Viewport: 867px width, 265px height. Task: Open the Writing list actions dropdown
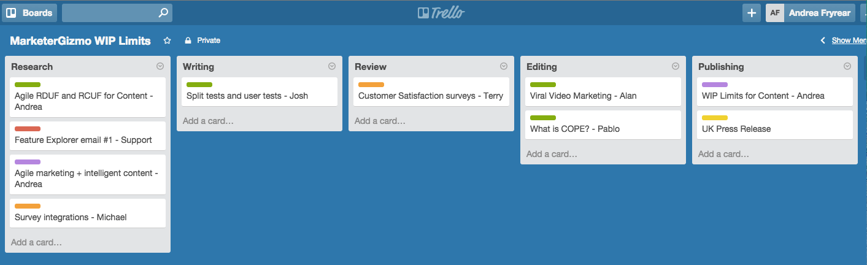click(x=332, y=66)
